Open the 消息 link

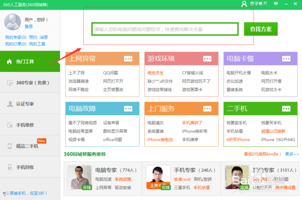point(44,37)
